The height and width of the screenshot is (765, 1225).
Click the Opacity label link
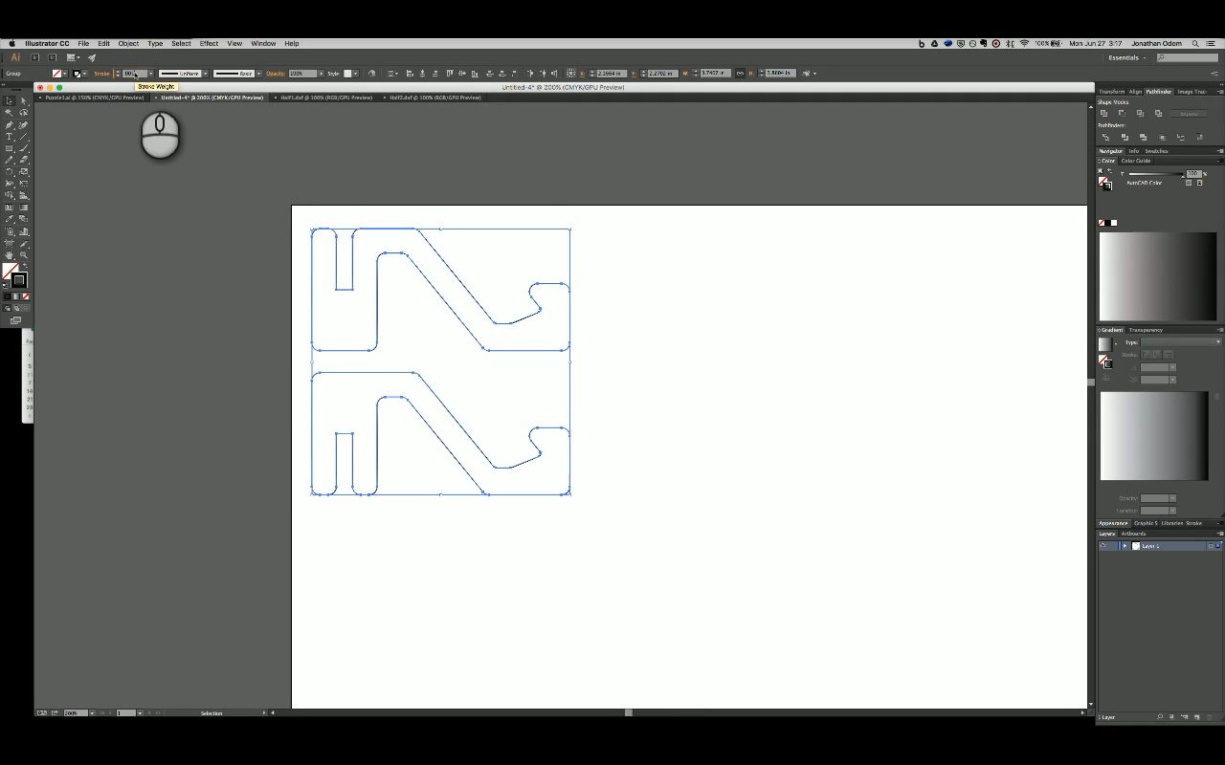coord(276,74)
